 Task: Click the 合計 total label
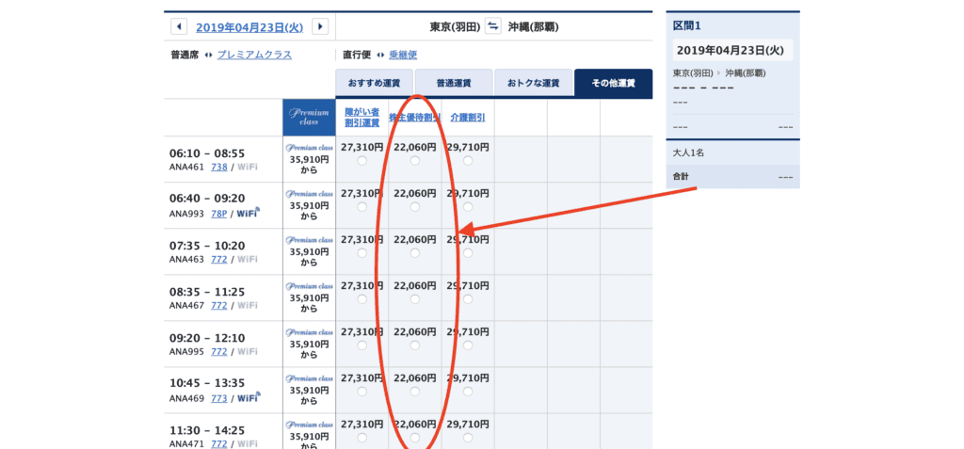tap(682, 177)
